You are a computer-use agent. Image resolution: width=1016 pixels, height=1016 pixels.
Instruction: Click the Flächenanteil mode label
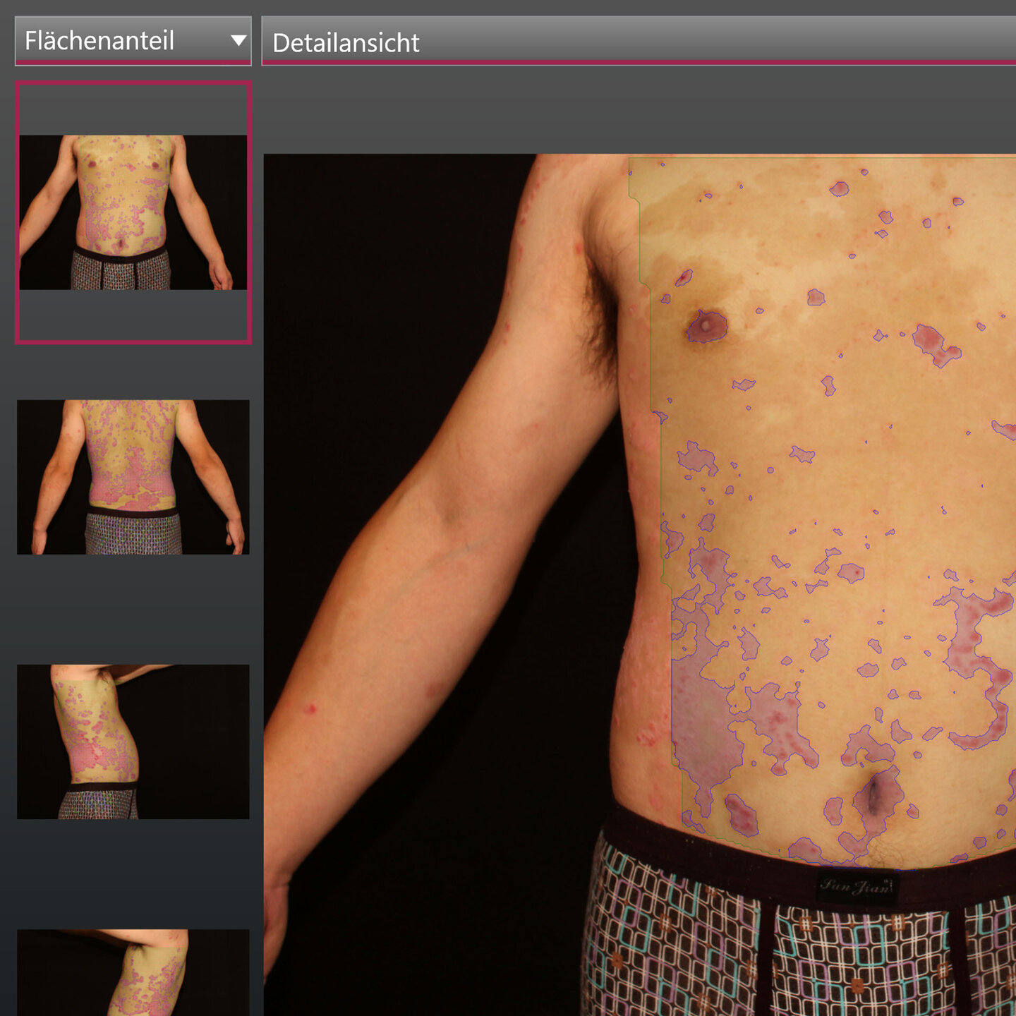(99, 41)
